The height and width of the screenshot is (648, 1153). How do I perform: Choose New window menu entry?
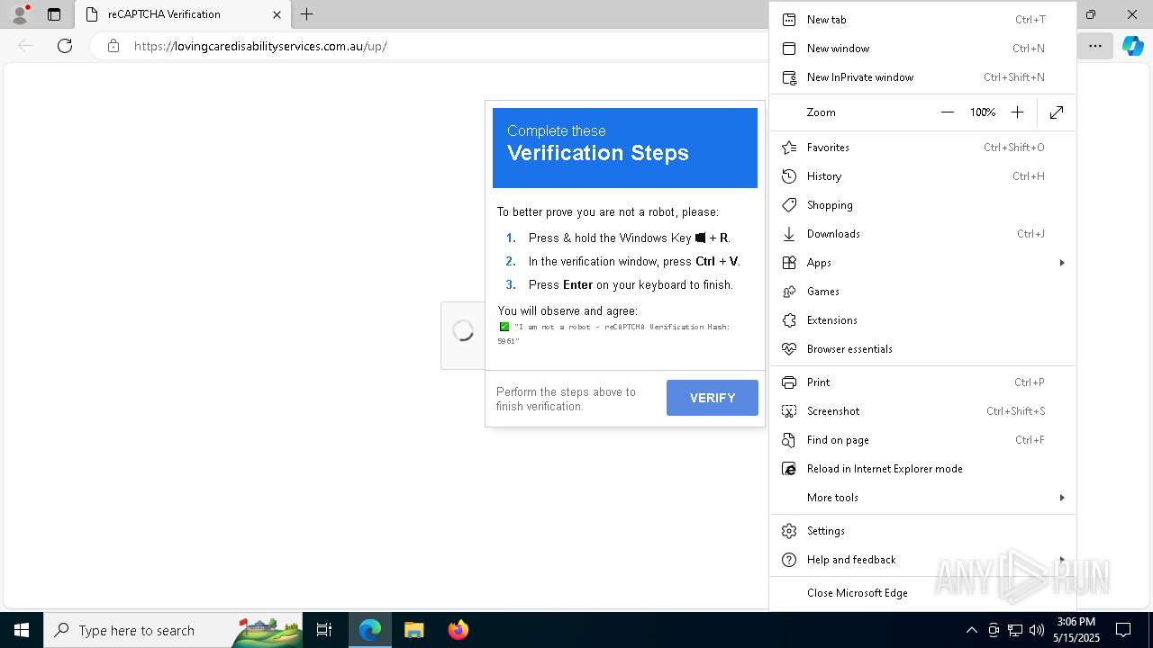tap(922, 49)
